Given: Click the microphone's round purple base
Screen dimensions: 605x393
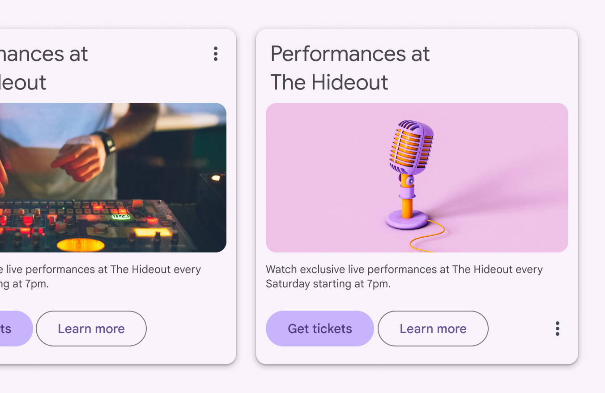Looking at the screenshot, I should pyautogui.click(x=407, y=221).
